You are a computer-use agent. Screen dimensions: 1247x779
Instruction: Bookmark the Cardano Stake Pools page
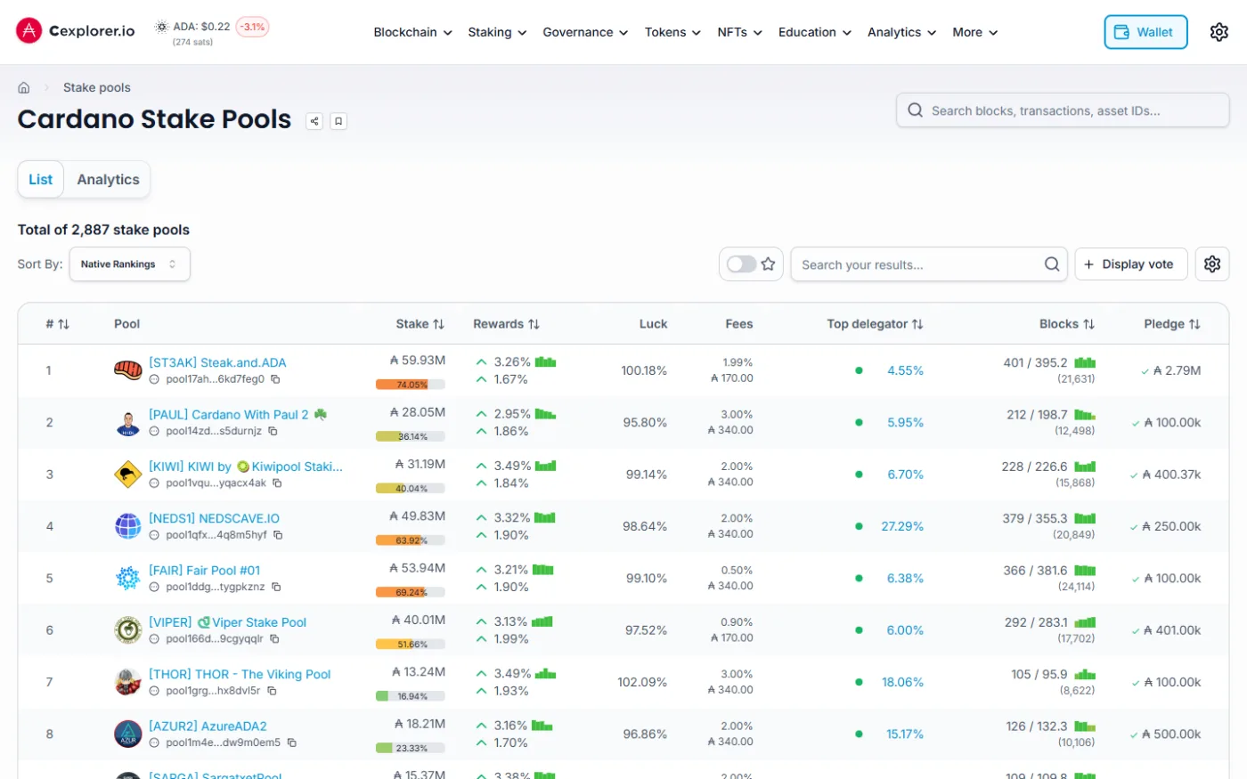point(338,121)
